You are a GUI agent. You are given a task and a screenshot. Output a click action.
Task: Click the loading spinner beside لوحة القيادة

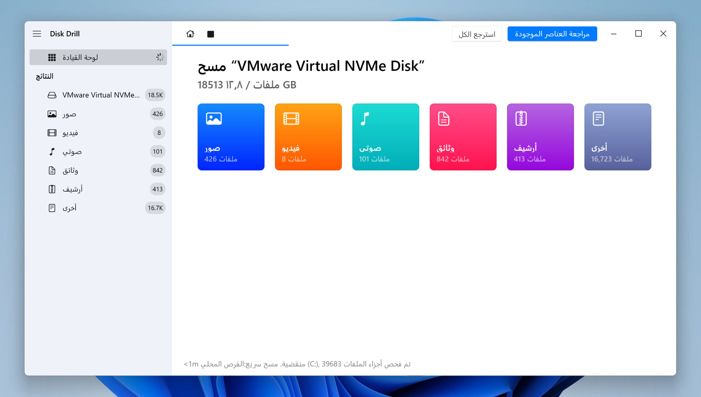point(160,57)
